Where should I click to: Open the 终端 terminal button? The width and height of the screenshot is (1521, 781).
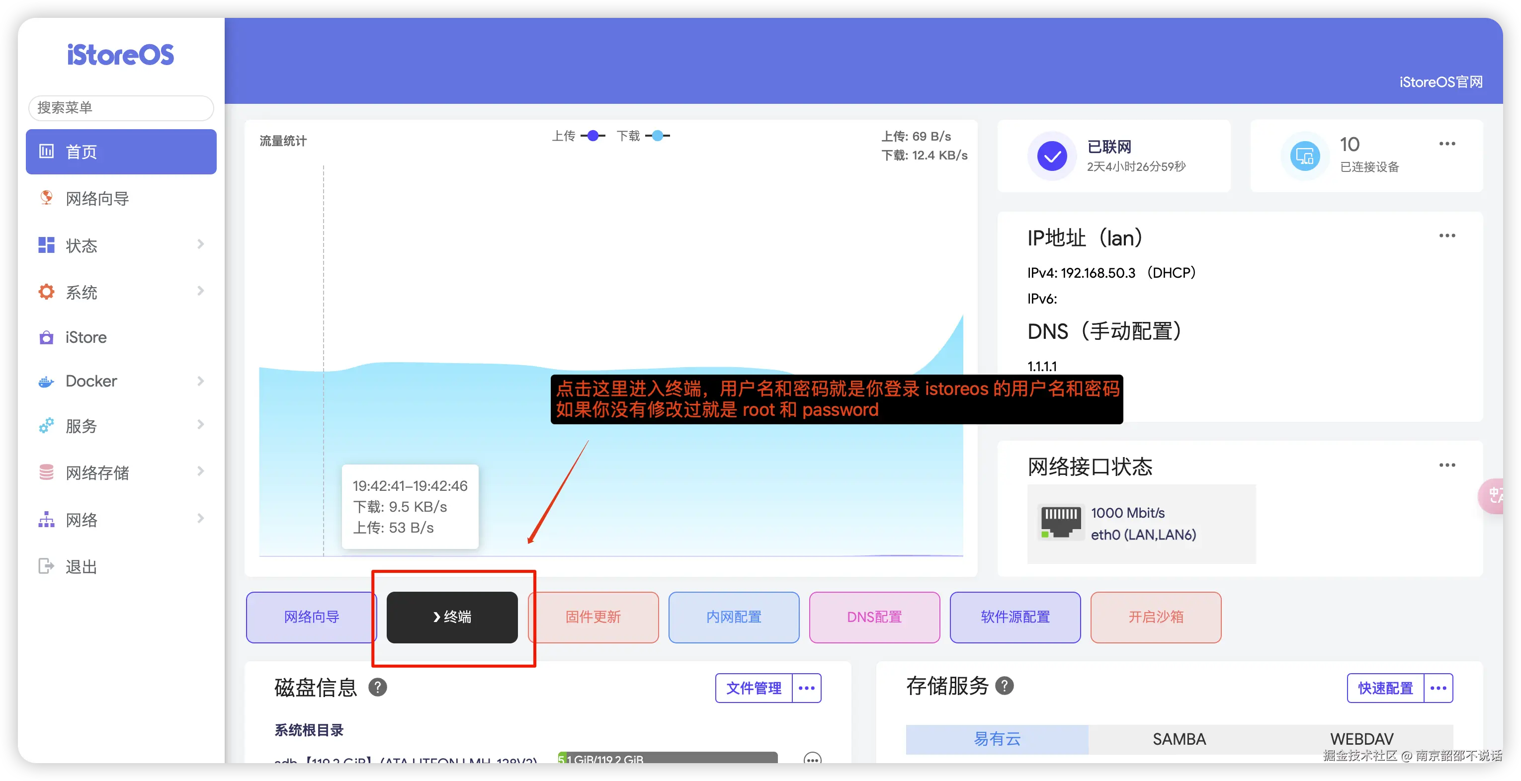click(452, 617)
